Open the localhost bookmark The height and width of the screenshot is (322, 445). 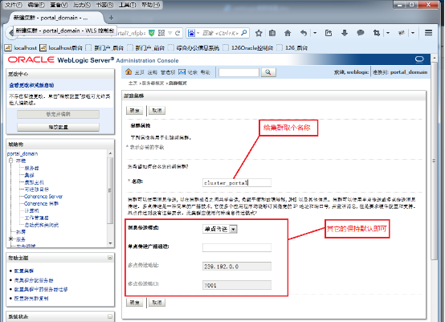[21, 47]
